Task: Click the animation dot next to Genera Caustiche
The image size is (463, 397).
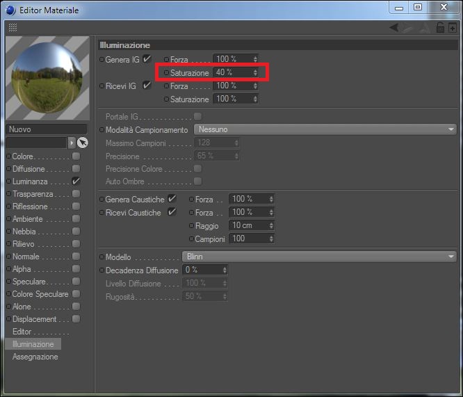Action: (x=102, y=200)
